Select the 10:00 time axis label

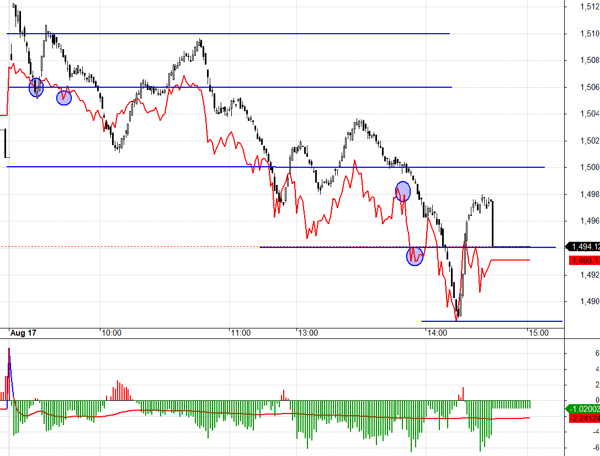click(x=111, y=333)
